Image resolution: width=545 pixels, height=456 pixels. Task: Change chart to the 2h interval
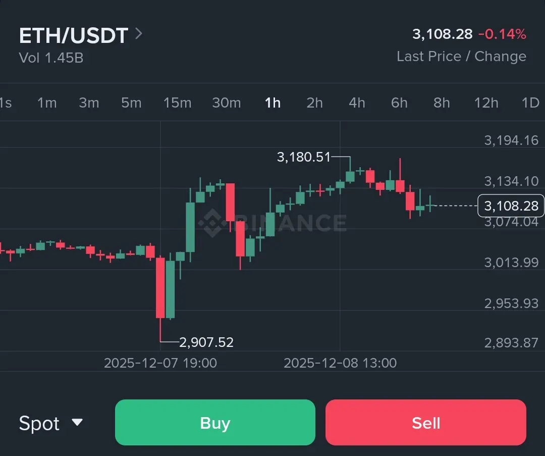pos(314,103)
